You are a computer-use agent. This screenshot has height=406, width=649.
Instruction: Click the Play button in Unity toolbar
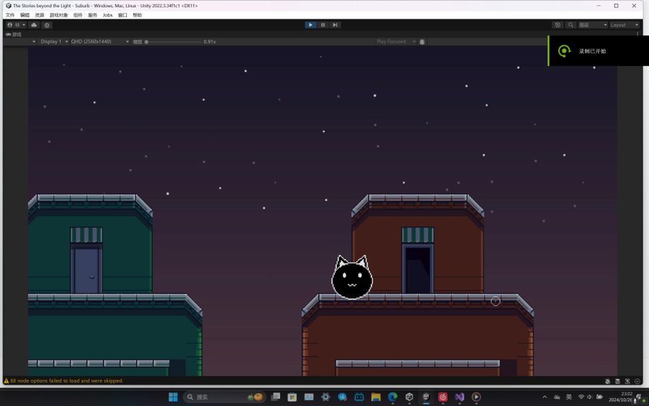(311, 25)
